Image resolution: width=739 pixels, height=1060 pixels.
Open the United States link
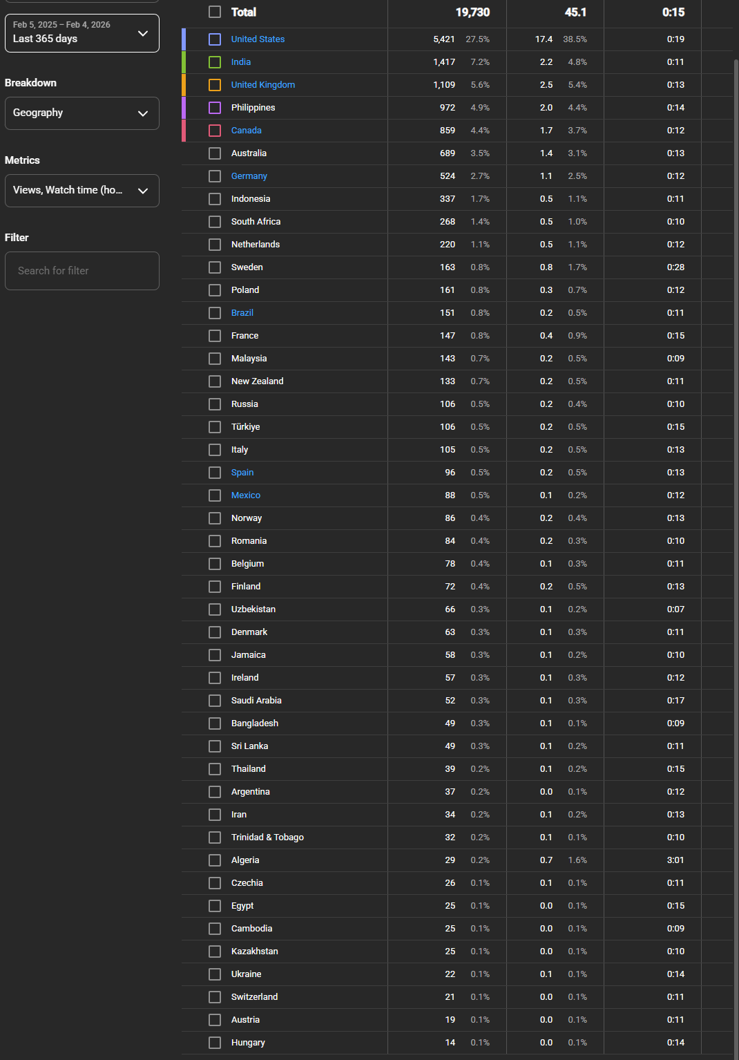(258, 39)
